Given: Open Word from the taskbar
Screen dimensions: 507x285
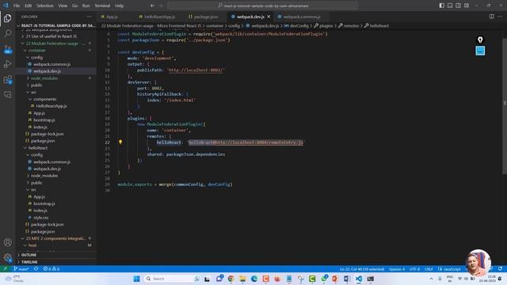Looking at the screenshot, I should click(347, 279).
